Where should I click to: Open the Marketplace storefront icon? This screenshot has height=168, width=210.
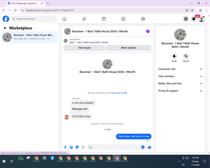(123, 19)
